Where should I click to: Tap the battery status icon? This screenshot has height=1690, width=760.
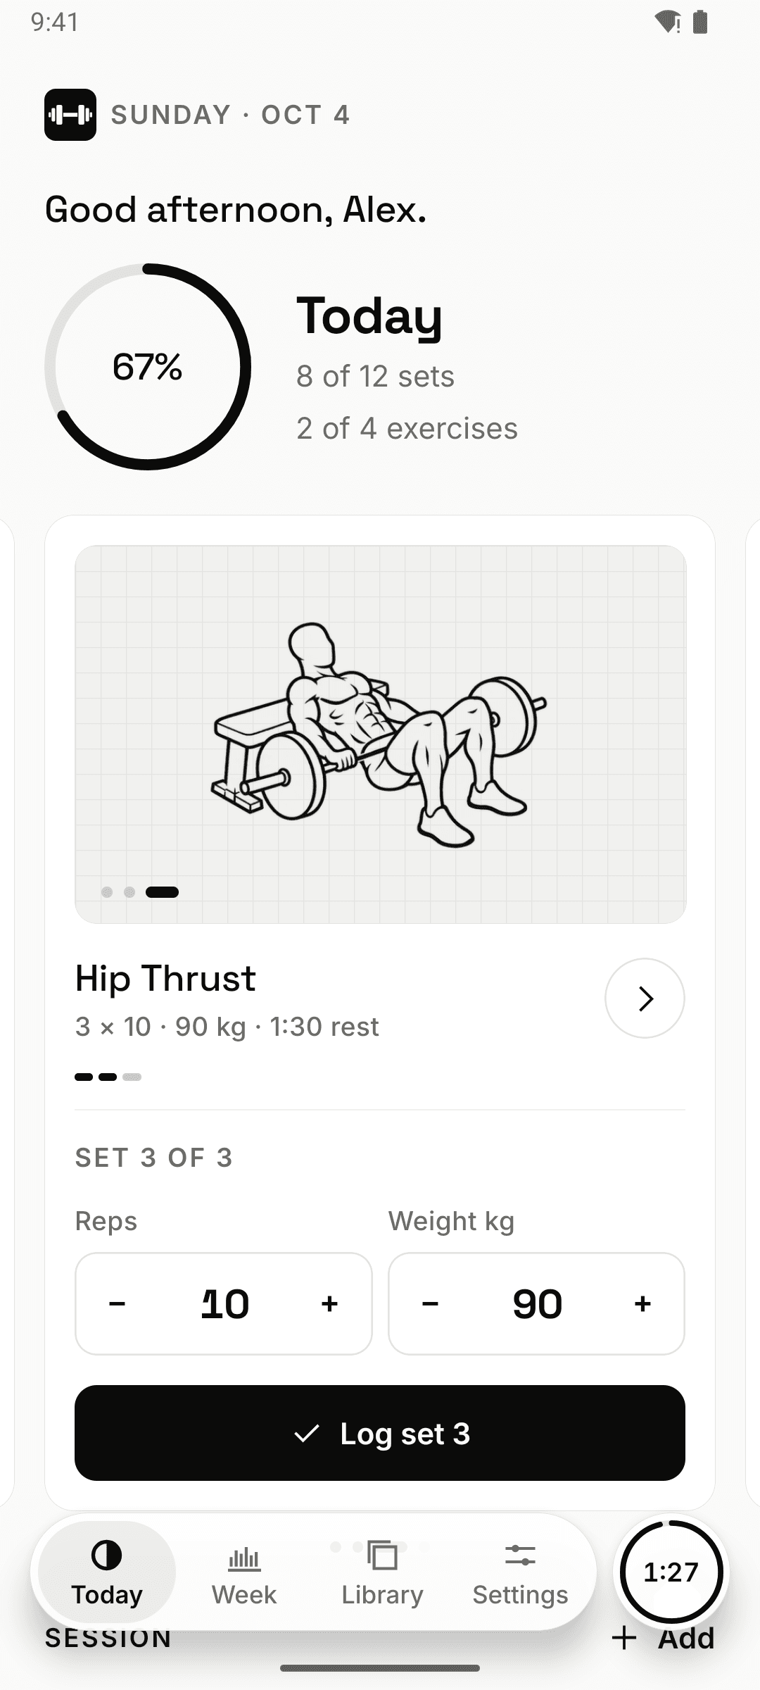point(700,22)
